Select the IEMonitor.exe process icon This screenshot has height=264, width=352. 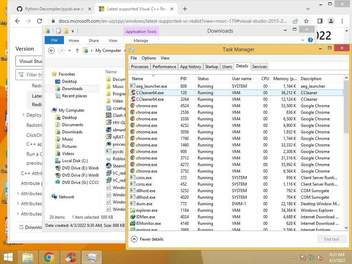[x=133, y=223]
